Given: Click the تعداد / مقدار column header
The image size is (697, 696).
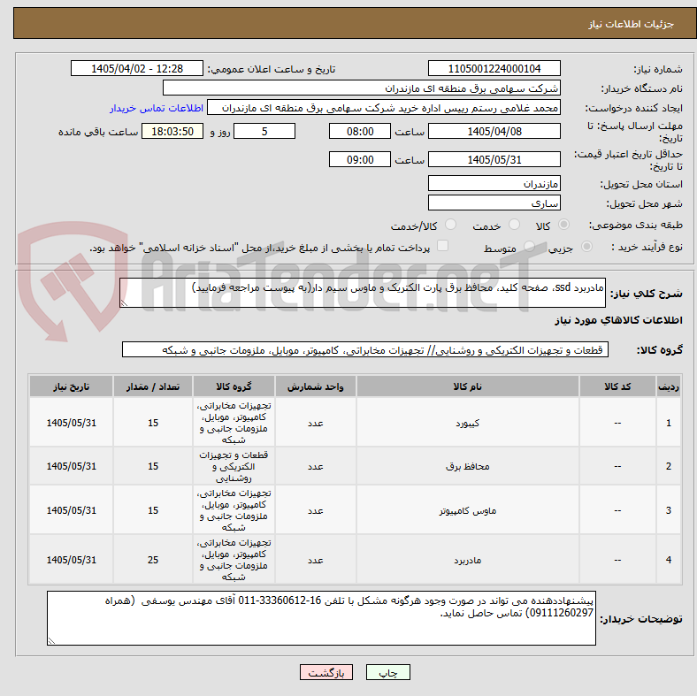Looking at the screenshot, I should (x=153, y=386).
